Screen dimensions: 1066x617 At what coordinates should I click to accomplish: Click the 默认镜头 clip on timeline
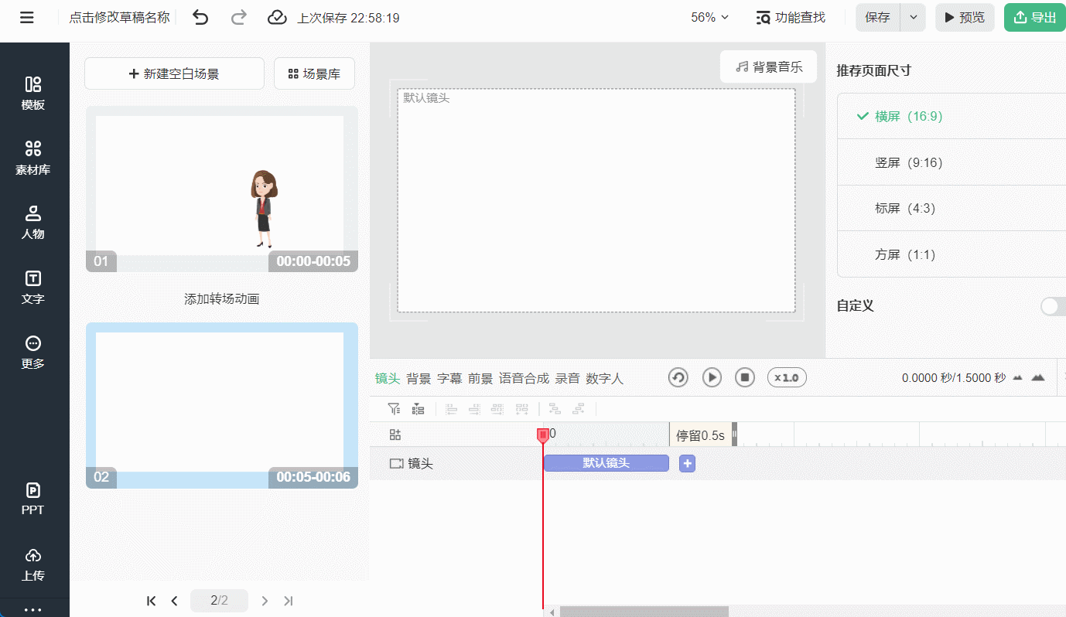click(x=606, y=463)
